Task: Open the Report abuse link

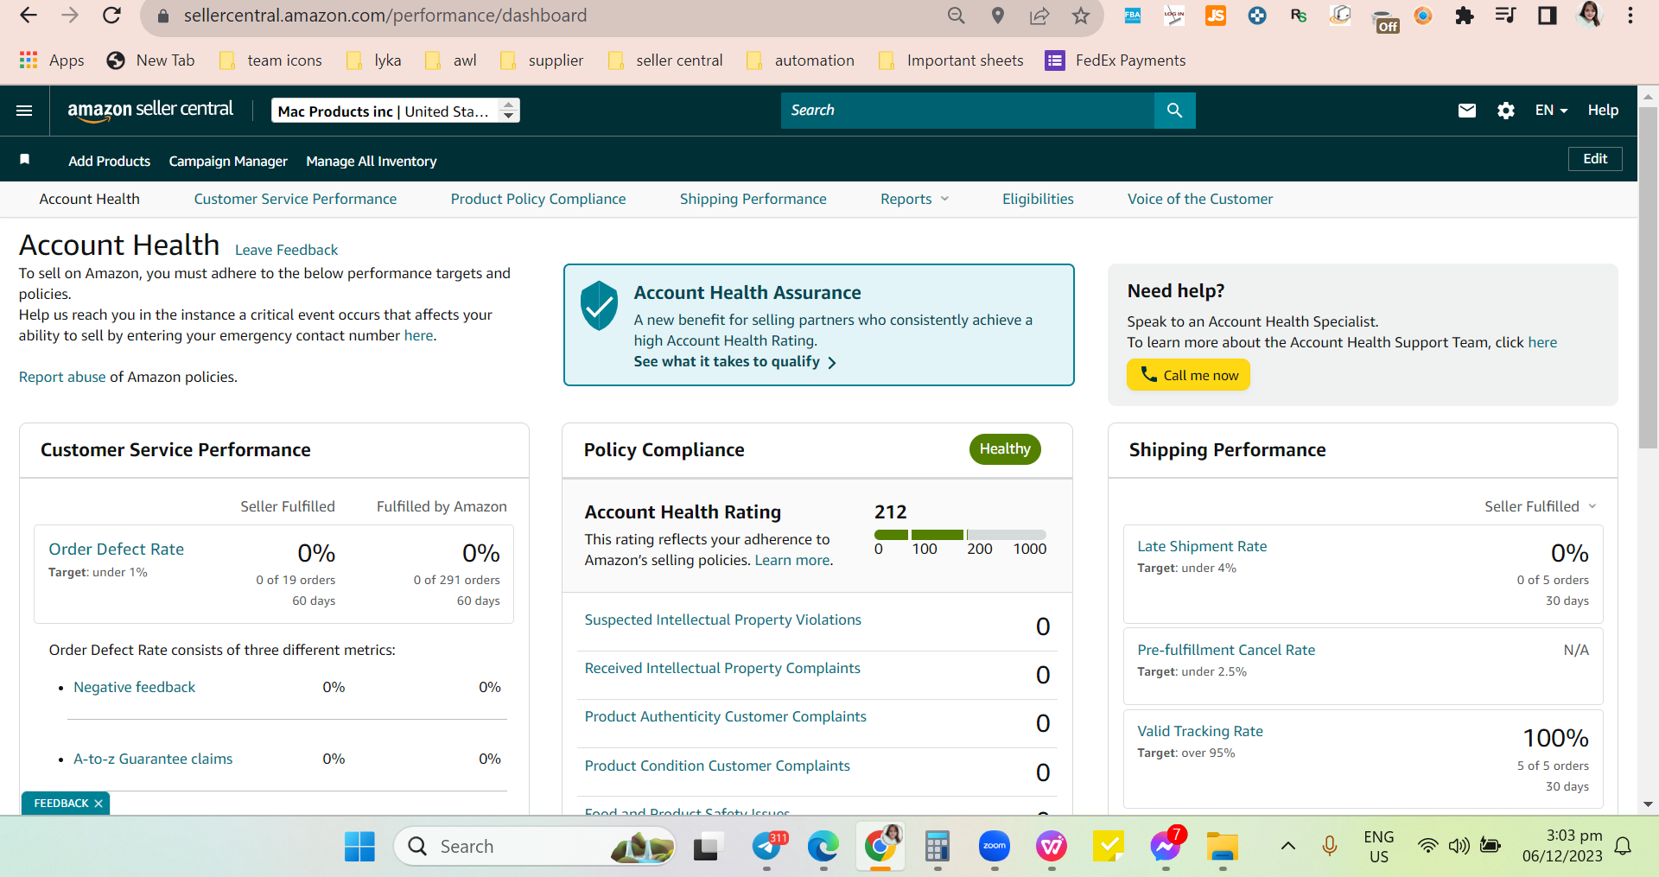Action: coord(62,377)
